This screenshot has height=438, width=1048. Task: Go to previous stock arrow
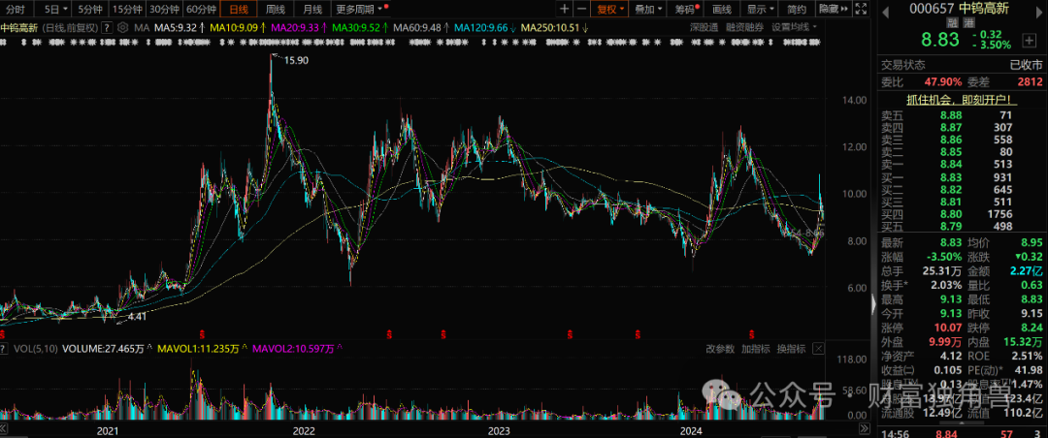point(886,10)
